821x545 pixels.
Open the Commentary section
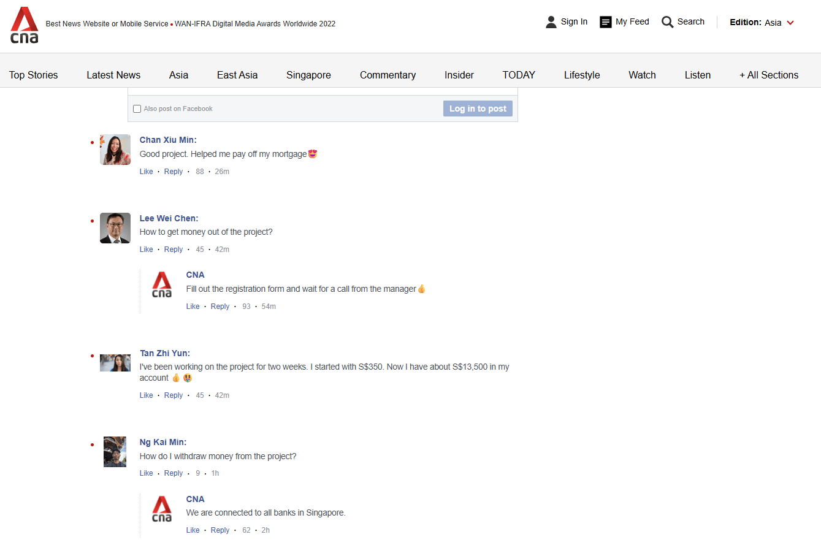click(x=388, y=75)
